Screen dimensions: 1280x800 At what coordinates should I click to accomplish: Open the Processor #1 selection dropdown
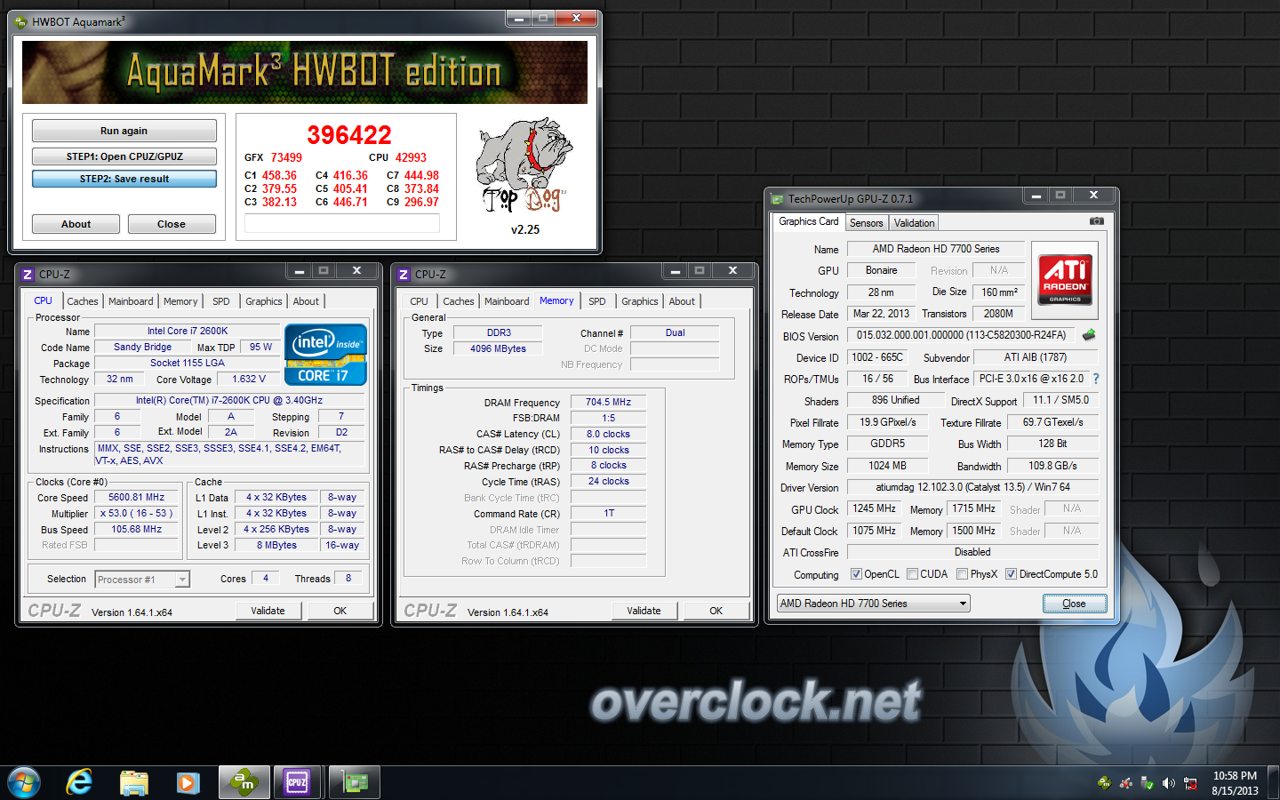pos(142,580)
